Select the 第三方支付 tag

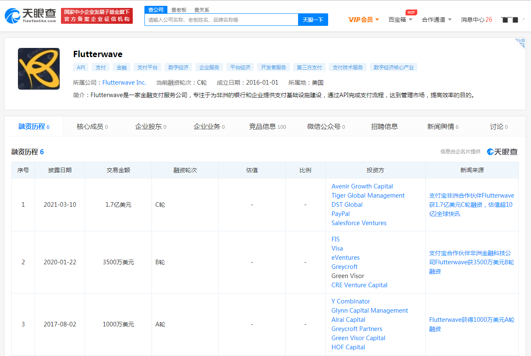point(309,67)
